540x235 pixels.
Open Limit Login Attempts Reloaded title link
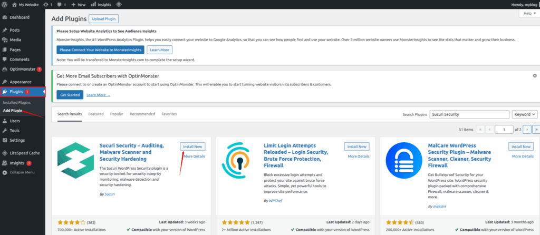coord(296,155)
